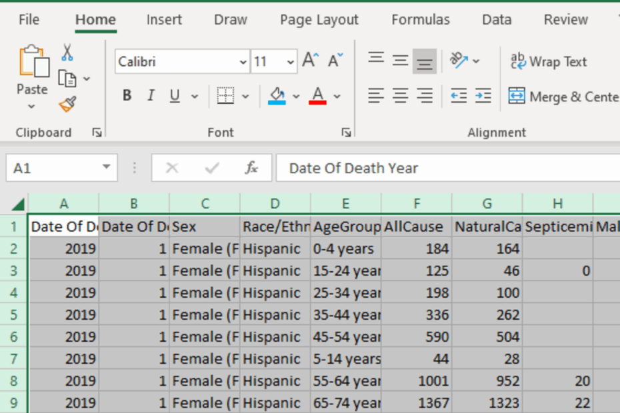Apply red font color with the A icon
The image size is (620, 413).
[x=318, y=96]
